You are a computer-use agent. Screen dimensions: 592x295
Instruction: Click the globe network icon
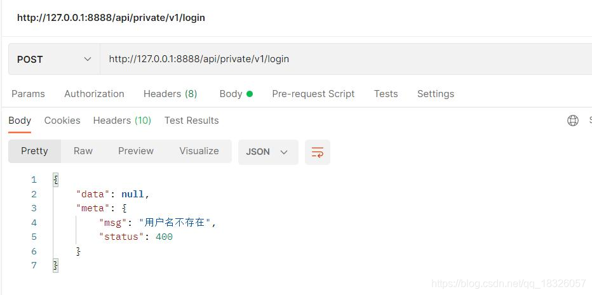pyautogui.click(x=573, y=121)
